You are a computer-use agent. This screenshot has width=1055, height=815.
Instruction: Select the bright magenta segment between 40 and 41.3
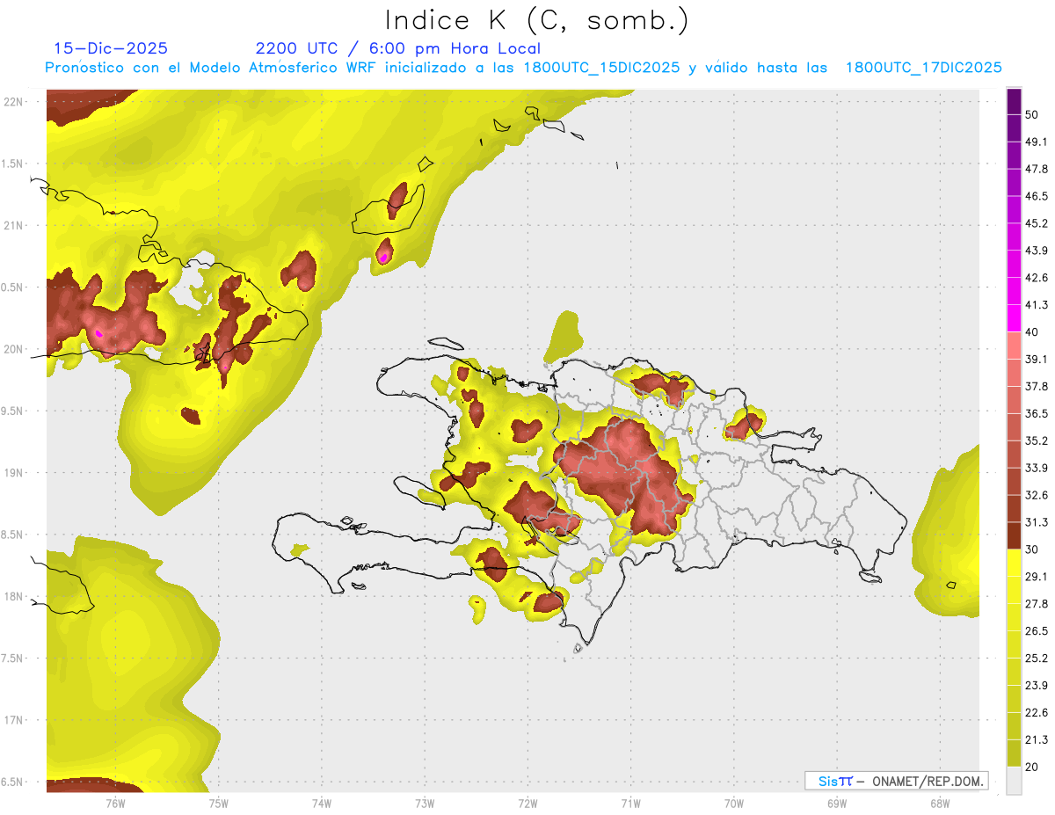tap(1015, 318)
